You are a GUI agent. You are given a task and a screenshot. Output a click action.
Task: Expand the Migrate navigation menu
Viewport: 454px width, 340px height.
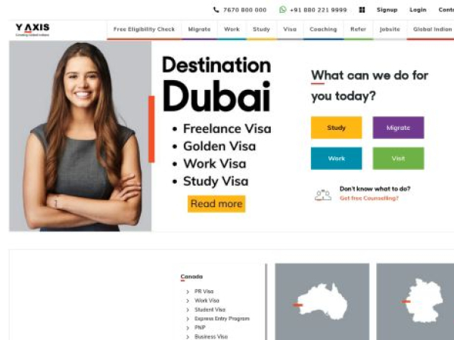tap(199, 29)
